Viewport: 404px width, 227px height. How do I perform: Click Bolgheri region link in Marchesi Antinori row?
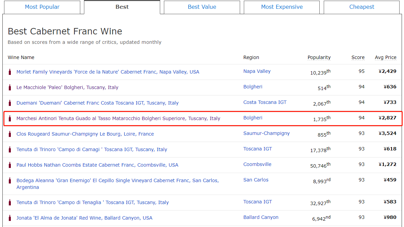(x=253, y=118)
